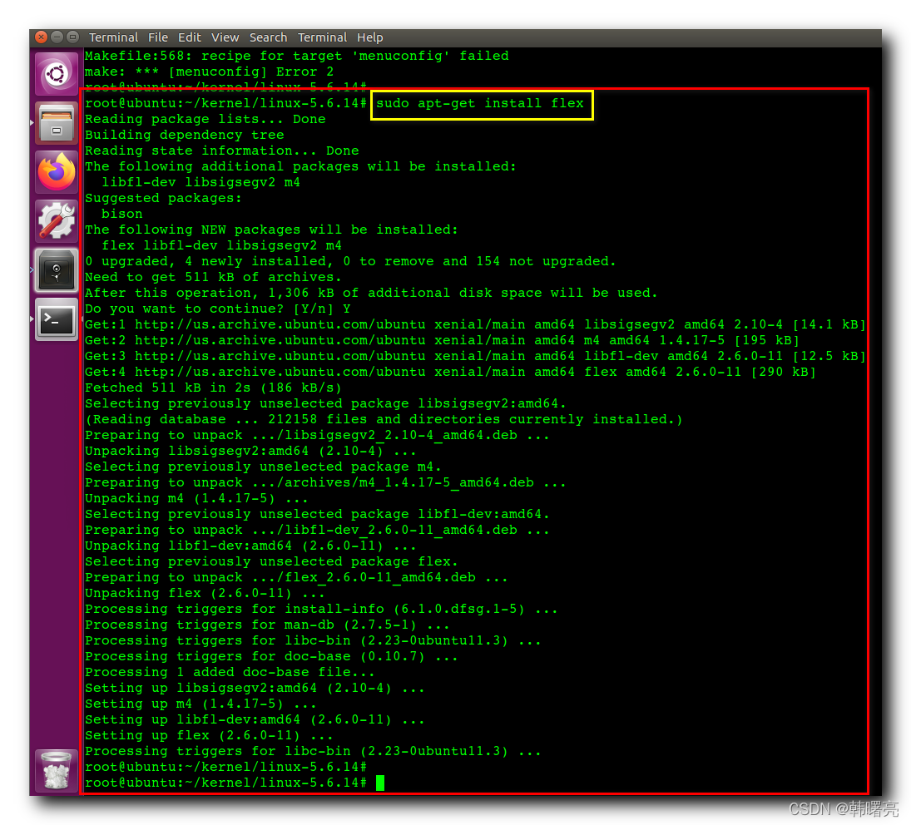Screen dimensions: 911x825
Task: Click the 'After this operation, 1,306 kB' line
Action: [371, 293]
